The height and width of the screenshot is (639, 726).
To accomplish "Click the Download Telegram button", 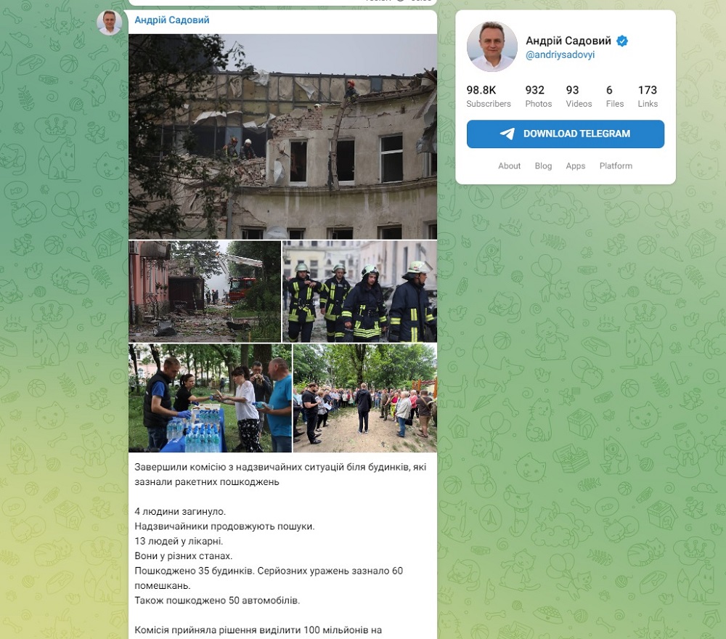I will point(566,134).
